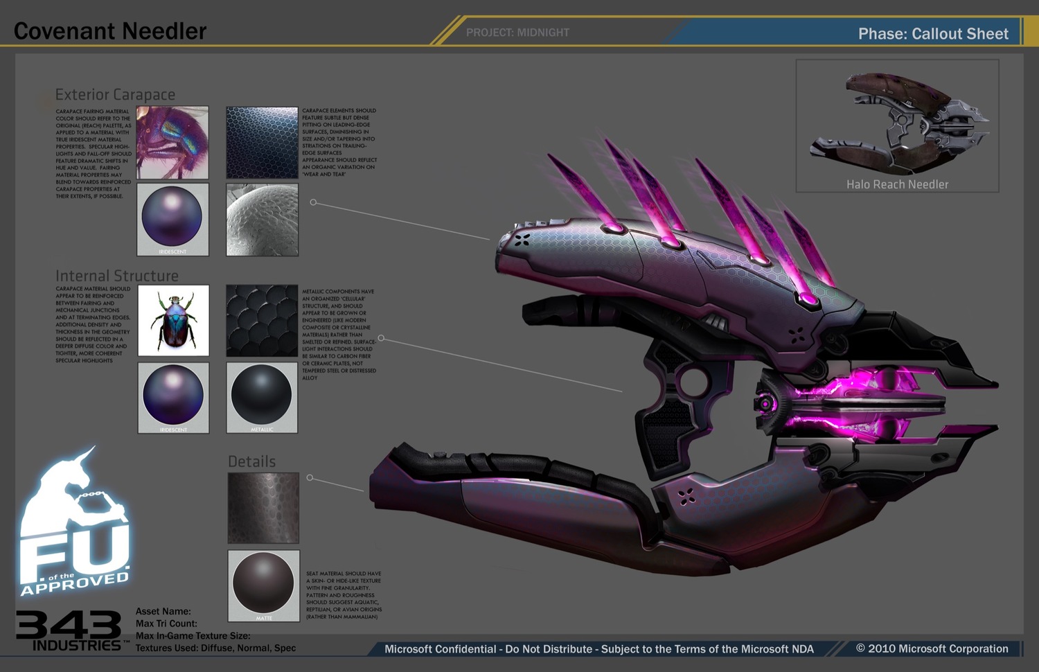Select the blue hexagonal texture thumbnail

pos(262,143)
